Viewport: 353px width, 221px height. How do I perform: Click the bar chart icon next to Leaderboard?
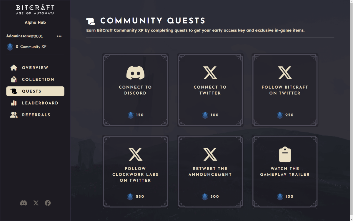tap(14, 103)
